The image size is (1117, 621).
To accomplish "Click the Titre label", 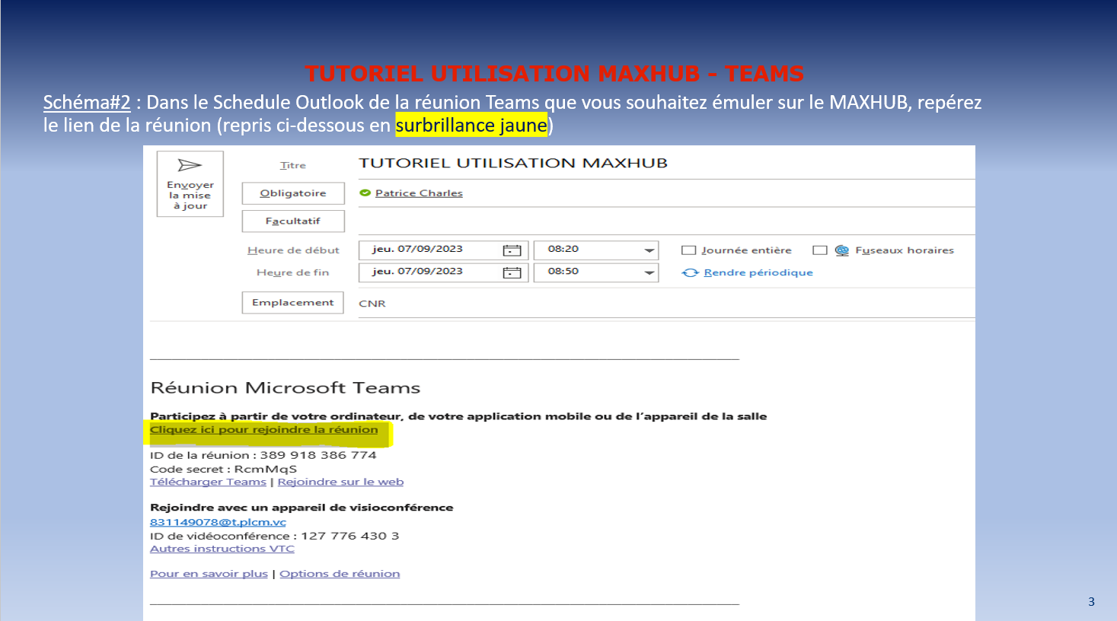I will pyautogui.click(x=293, y=165).
